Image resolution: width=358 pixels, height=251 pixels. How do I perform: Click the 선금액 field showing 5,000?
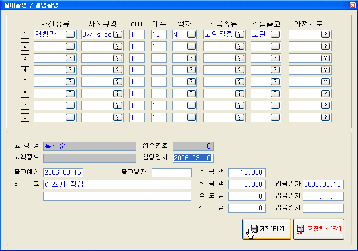247,184
